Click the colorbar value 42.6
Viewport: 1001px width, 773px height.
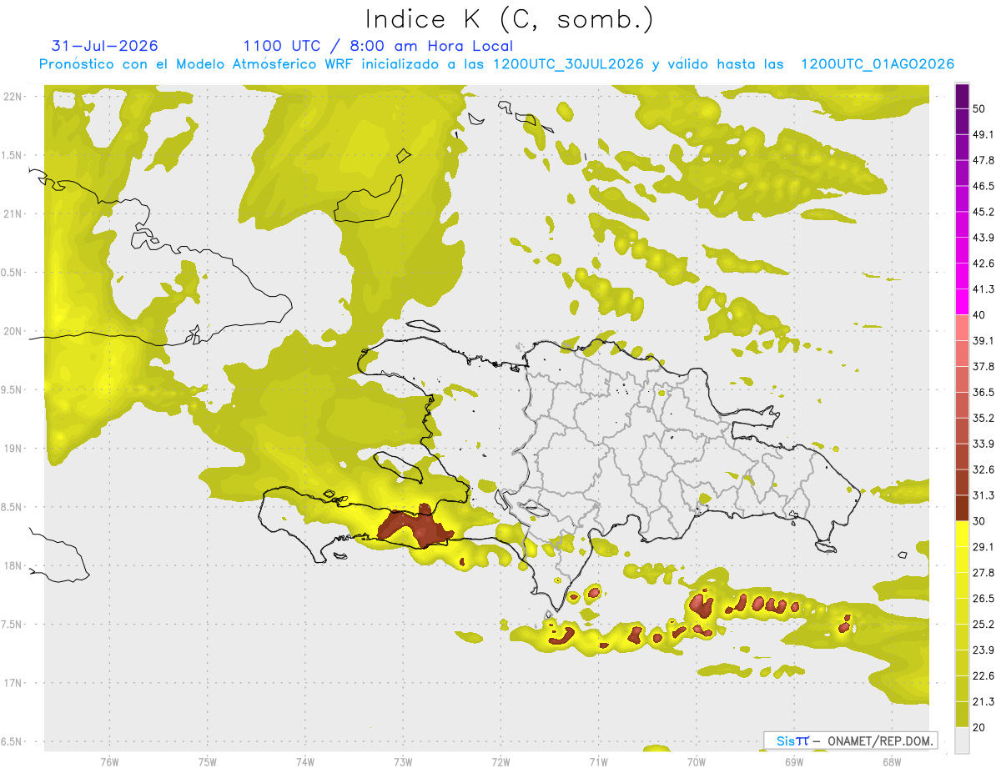tap(983, 264)
